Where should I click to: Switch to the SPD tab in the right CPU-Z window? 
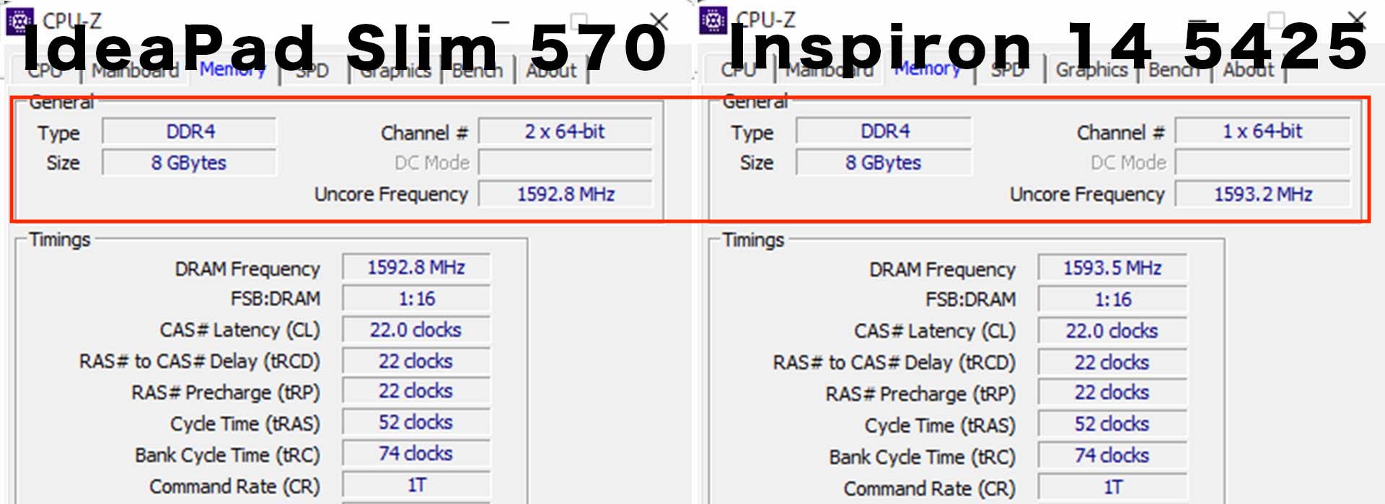pos(1007,70)
